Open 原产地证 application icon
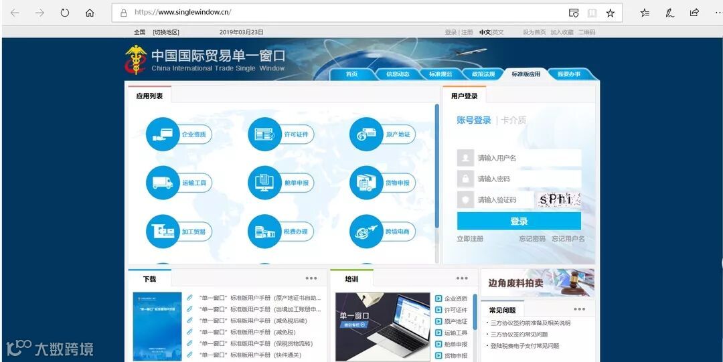 366,134
